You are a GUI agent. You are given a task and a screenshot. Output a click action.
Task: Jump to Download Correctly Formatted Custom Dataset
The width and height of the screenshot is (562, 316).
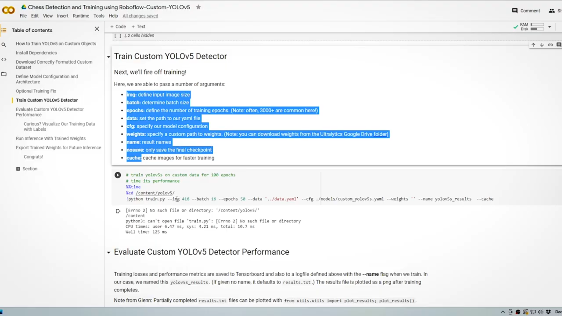point(54,65)
